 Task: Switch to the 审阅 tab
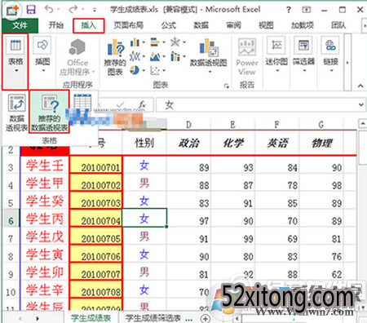(233, 25)
